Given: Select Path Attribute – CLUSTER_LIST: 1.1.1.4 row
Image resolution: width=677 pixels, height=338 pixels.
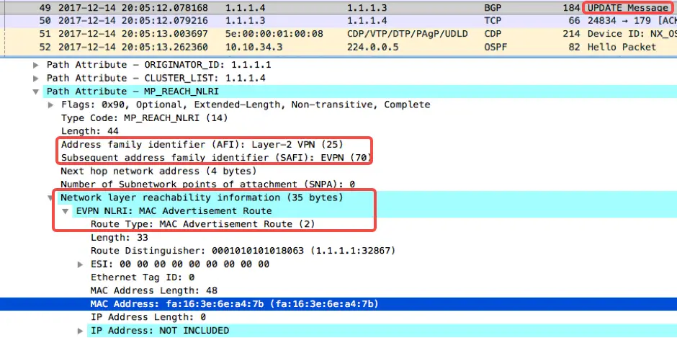Looking at the screenshot, I should pos(156,79).
